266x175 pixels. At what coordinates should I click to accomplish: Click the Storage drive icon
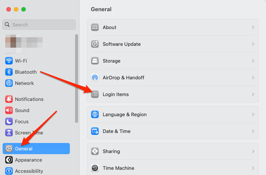(x=95, y=61)
